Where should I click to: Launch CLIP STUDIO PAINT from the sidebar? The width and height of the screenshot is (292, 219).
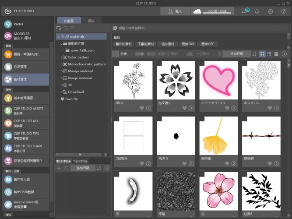14,24
